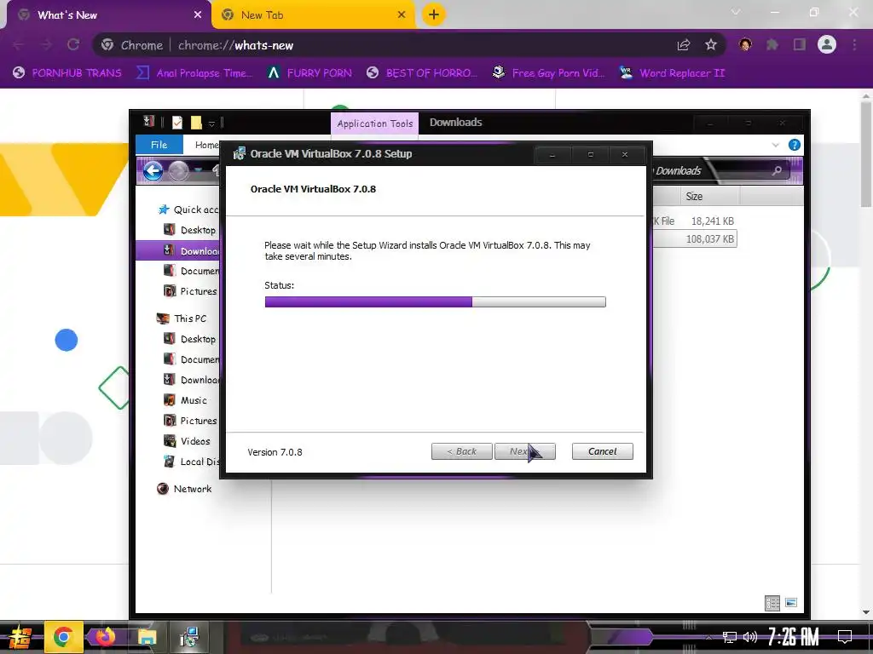Click Explorer new folder quick icon

(x=196, y=123)
